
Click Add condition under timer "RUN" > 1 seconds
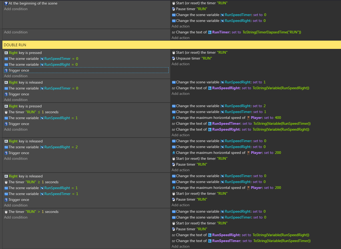[x=16, y=217]
